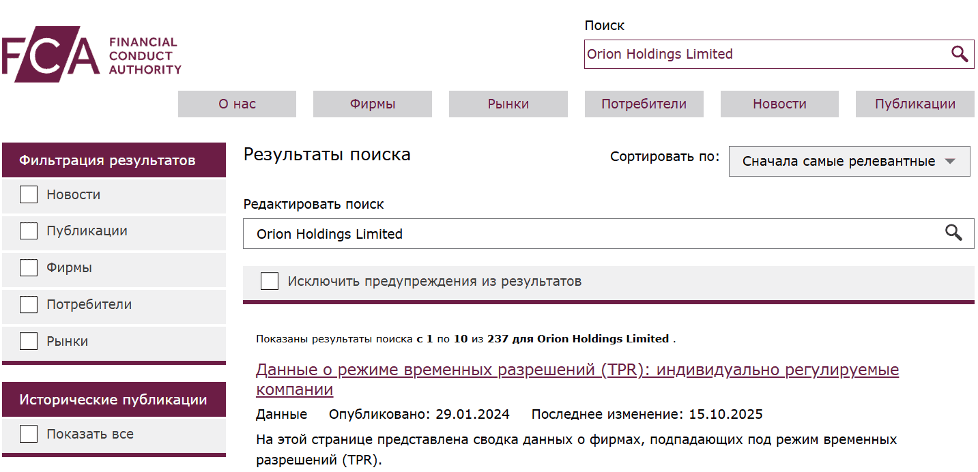Enable the Новости filter checkbox
Viewport: 978px width, 472px height.
pyautogui.click(x=28, y=194)
